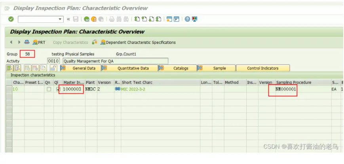Open the window menu icon beside the title

coord(7,9)
